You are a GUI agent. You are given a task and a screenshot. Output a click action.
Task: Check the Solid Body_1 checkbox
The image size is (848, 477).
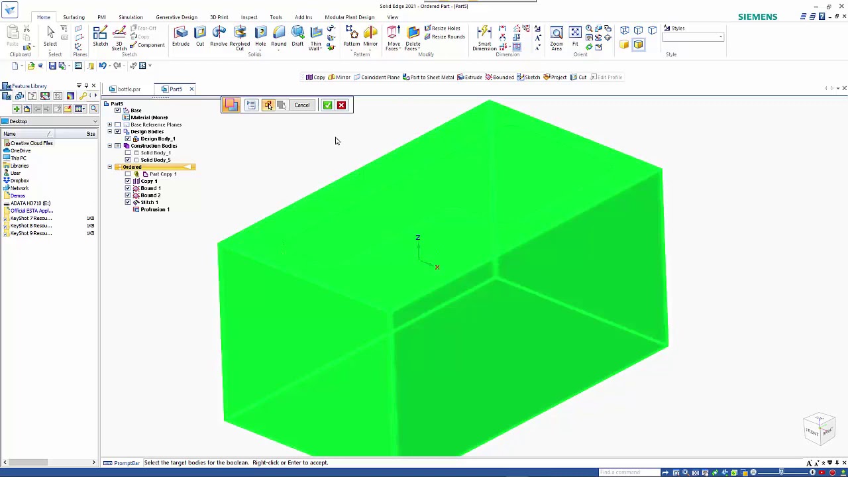click(128, 153)
